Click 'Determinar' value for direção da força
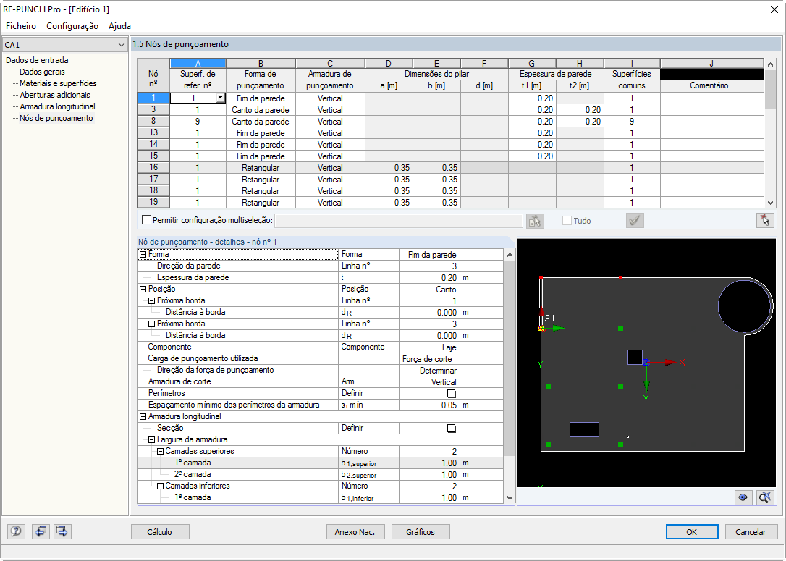 click(x=429, y=371)
